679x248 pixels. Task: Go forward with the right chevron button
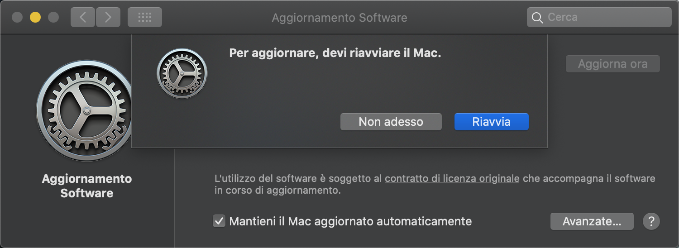pos(108,18)
